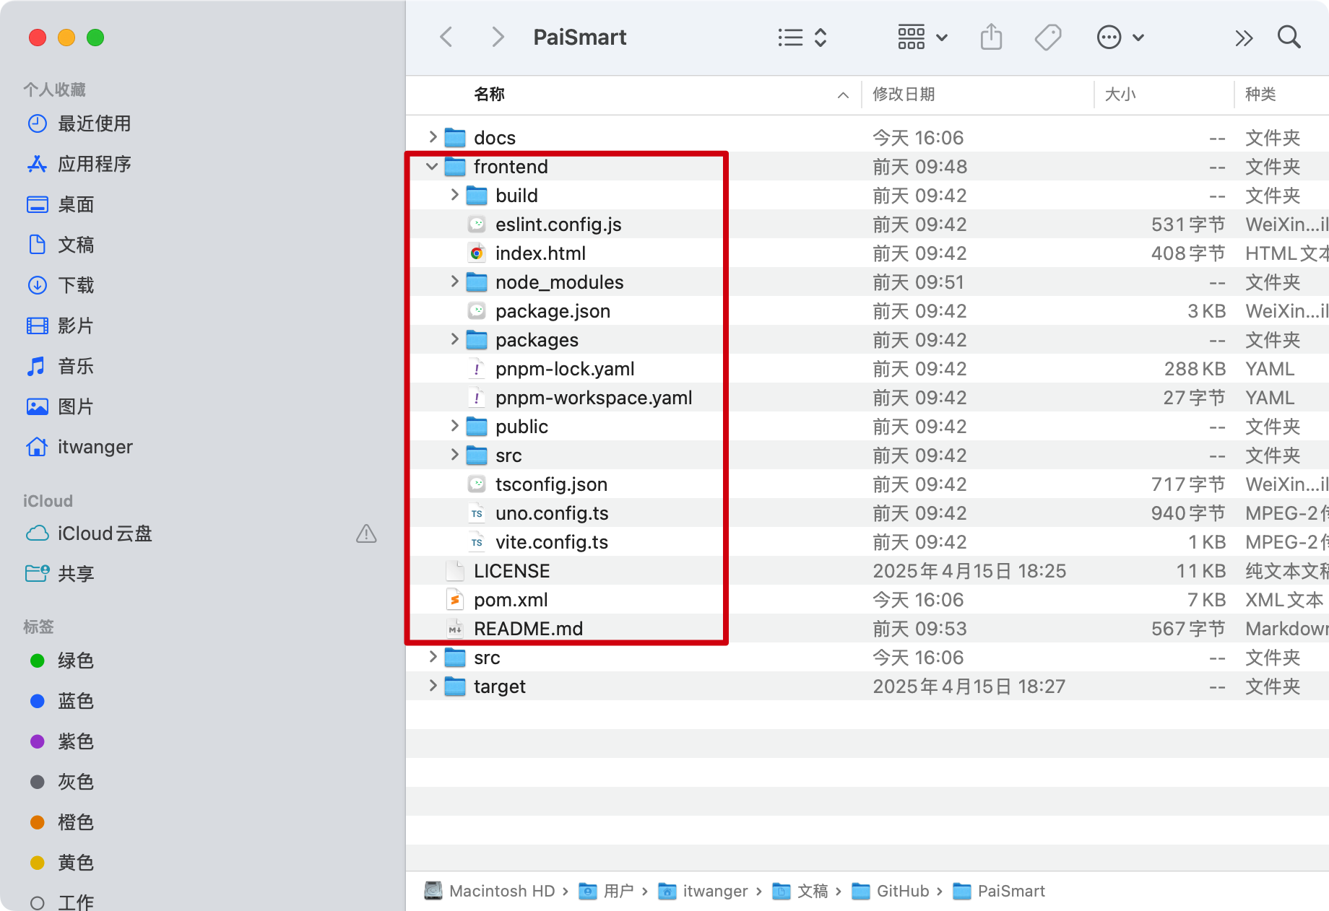1329x911 pixels.
Task: Select the vite.config.ts file
Action: click(551, 542)
